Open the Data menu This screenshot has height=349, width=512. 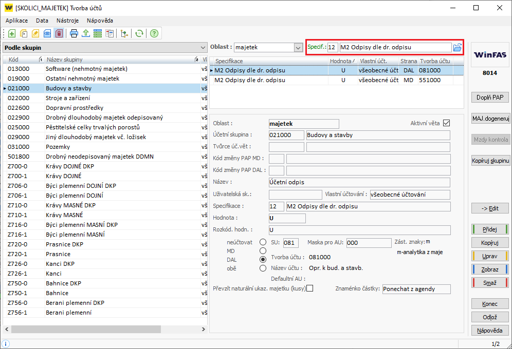[x=42, y=21]
